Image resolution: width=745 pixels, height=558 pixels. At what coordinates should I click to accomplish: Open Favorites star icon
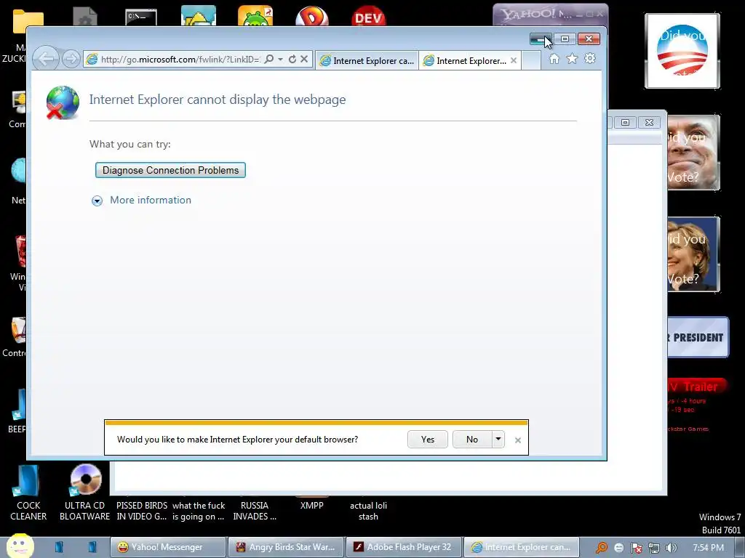(572, 59)
